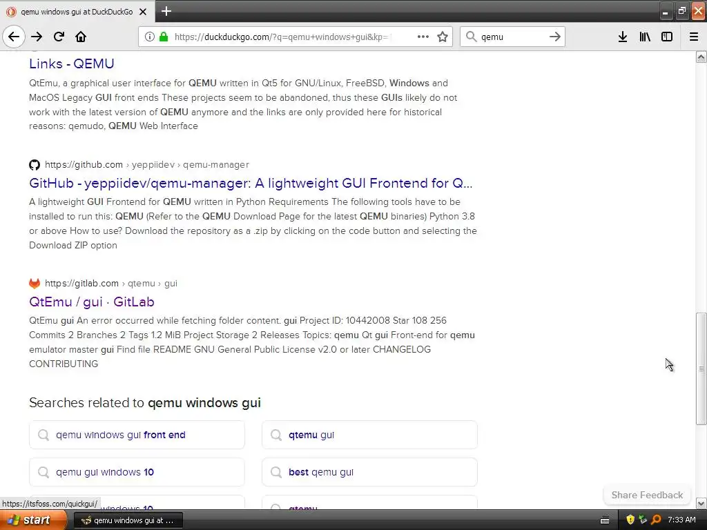707x530 pixels.
Task: Submit the qemu search with arrow
Action: 555,37
